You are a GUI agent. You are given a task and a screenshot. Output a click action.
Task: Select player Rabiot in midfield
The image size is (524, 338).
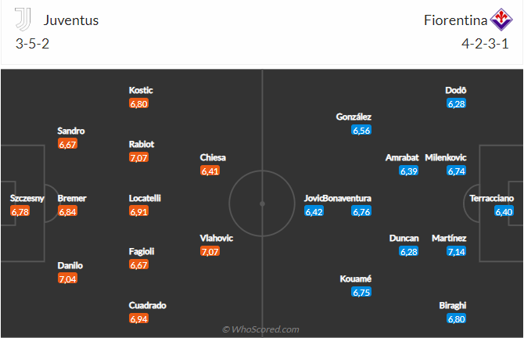pyautogui.click(x=142, y=144)
